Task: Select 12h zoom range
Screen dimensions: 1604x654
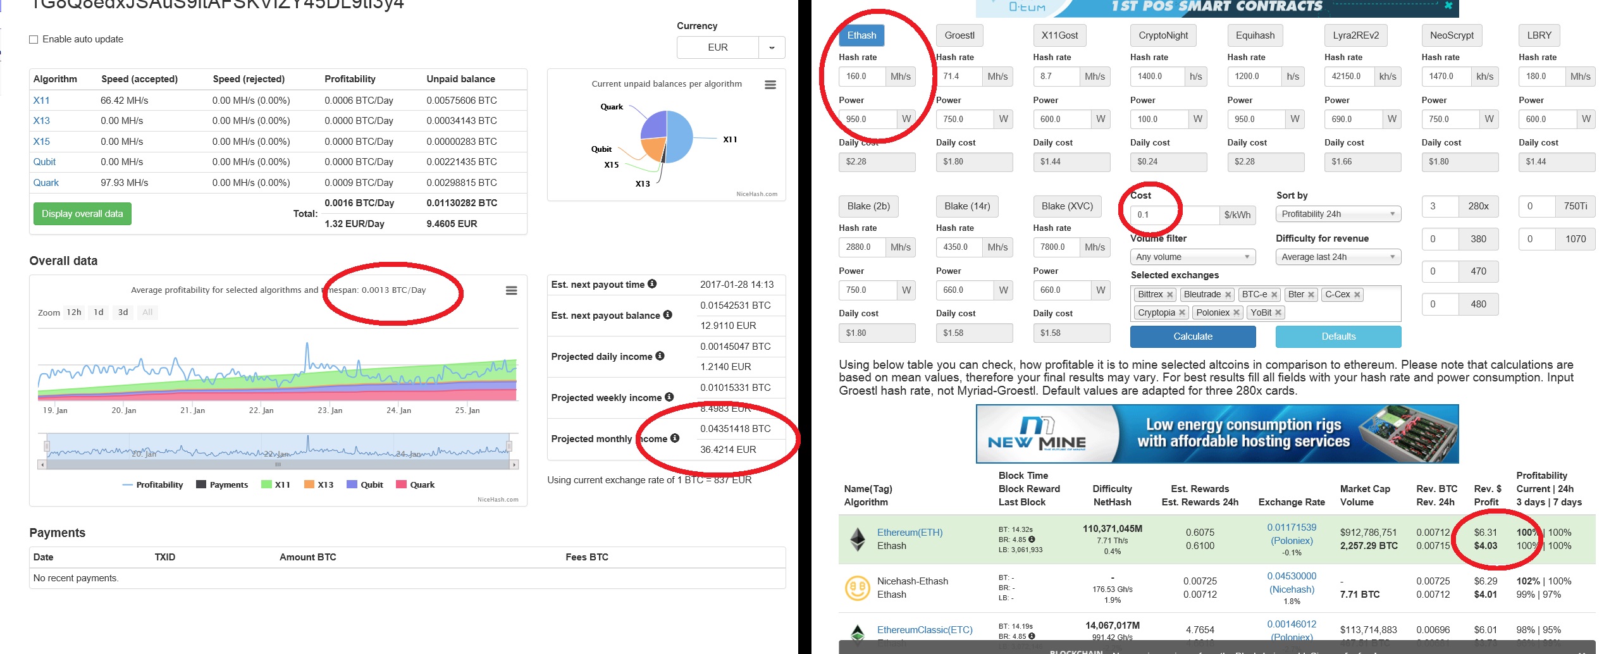Action: pyautogui.click(x=74, y=312)
